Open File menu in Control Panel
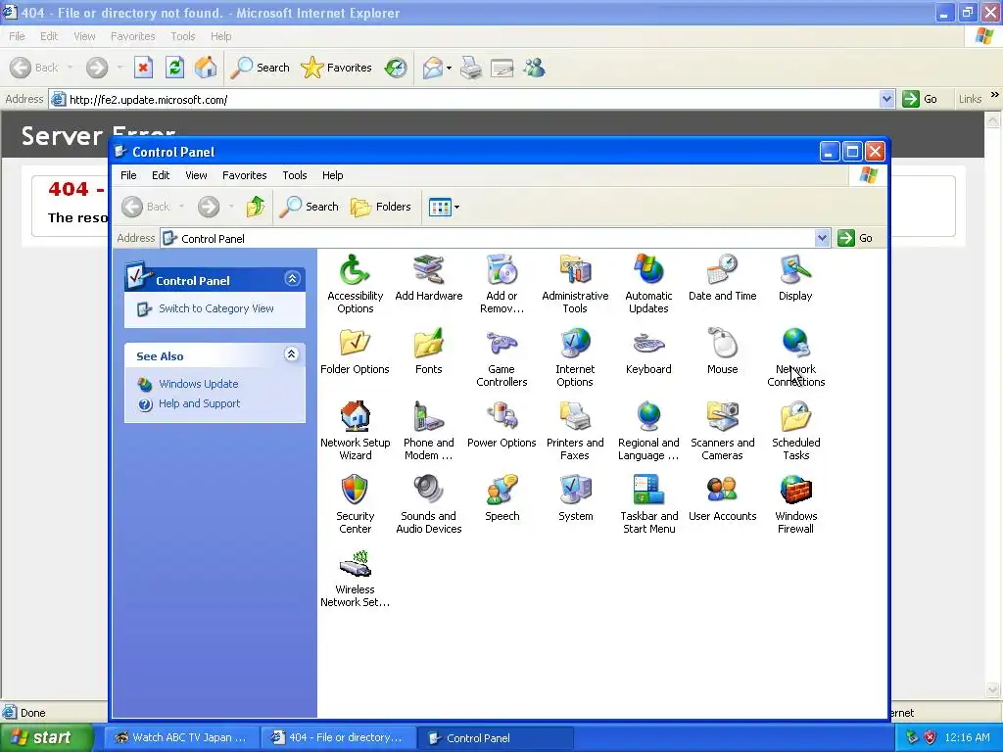This screenshot has width=1003, height=752. (128, 175)
